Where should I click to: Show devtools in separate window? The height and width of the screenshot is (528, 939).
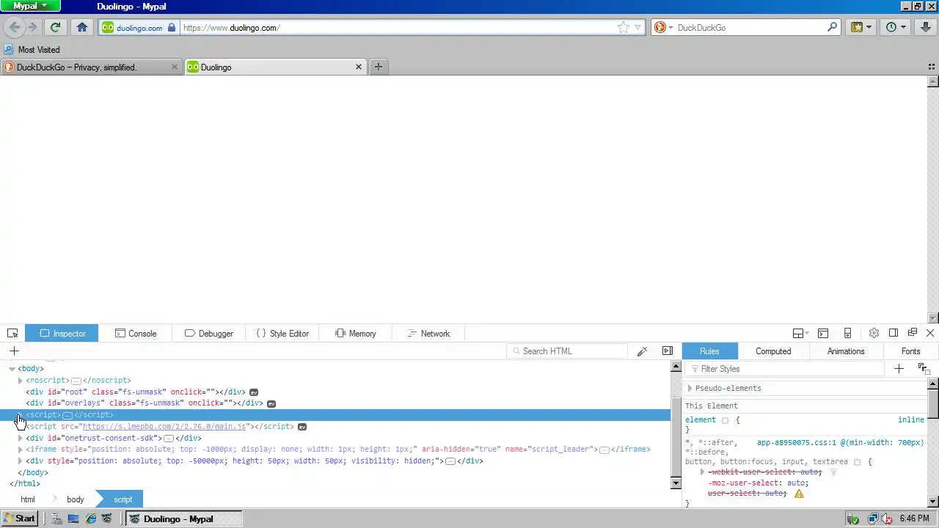pyautogui.click(x=913, y=333)
